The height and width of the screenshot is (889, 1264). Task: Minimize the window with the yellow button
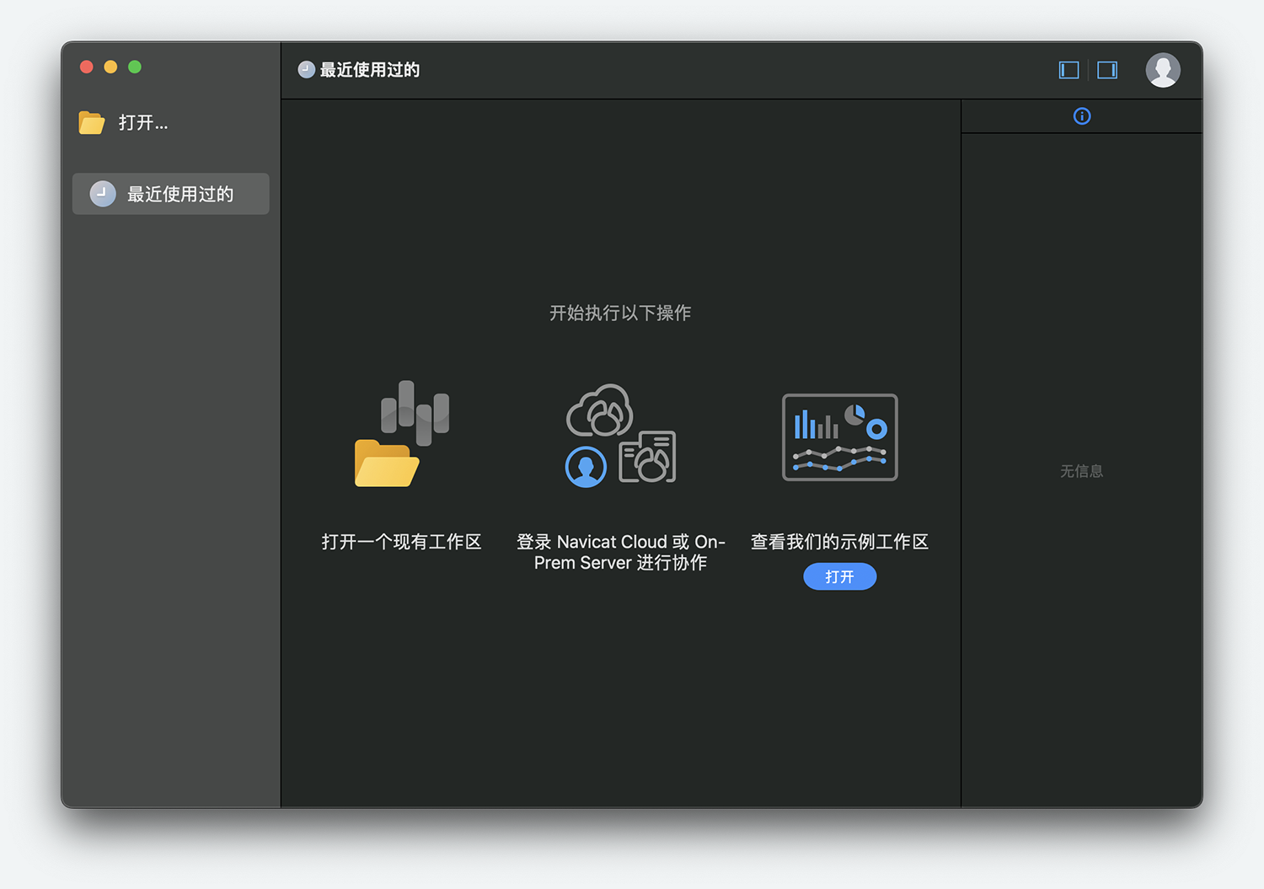coord(110,67)
